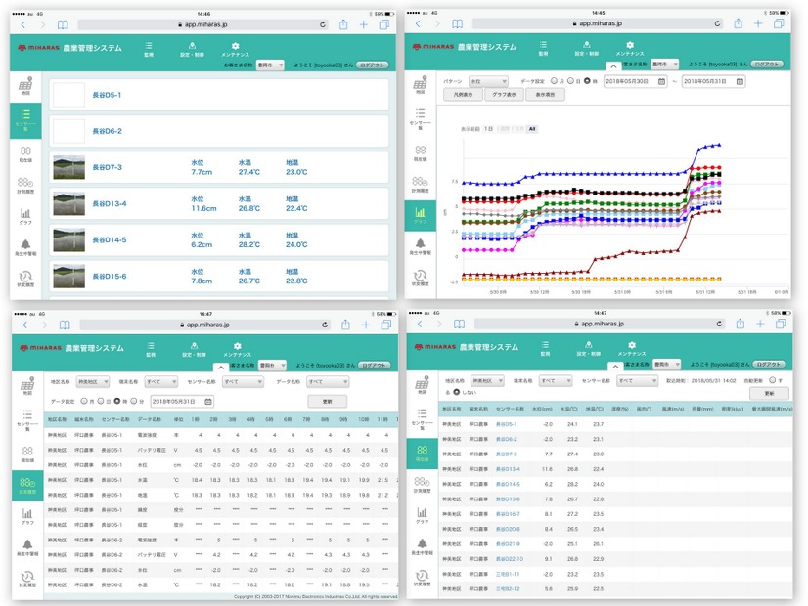Click start date field 2018年05月30日 in graph screen
Image resolution: width=808 pixels, height=606 pixels.
pyautogui.click(x=636, y=81)
